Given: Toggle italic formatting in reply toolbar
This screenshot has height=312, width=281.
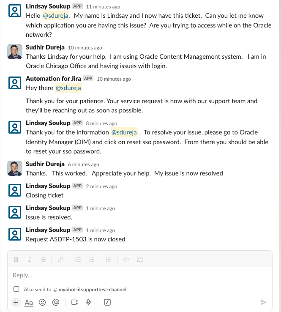Looking at the screenshot, I should (x=30, y=260).
